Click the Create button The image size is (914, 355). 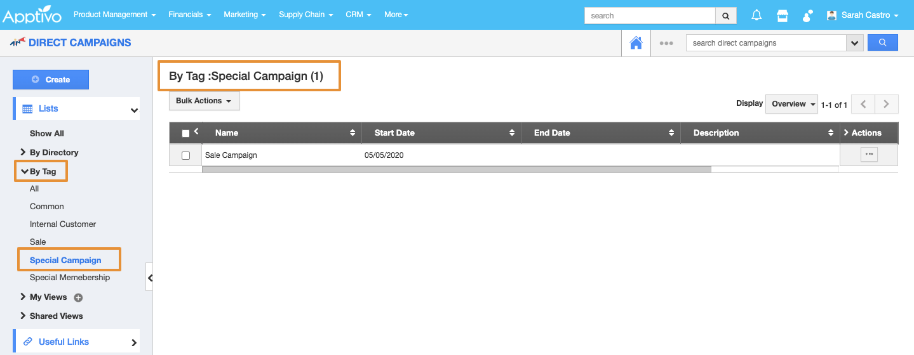pyautogui.click(x=51, y=80)
